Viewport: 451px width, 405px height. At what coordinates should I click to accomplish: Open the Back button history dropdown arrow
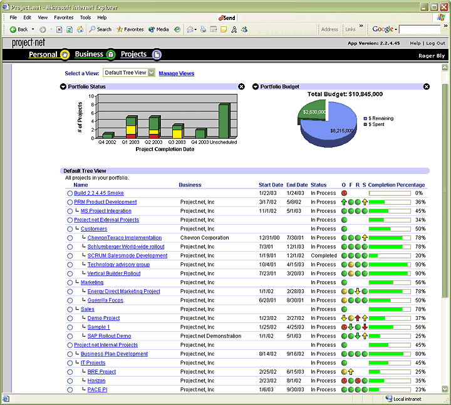point(33,29)
